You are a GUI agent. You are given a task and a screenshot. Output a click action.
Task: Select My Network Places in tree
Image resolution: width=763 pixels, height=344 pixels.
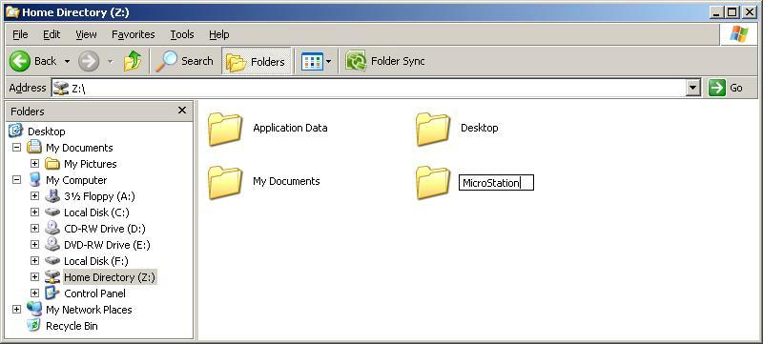click(x=89, y=310)
